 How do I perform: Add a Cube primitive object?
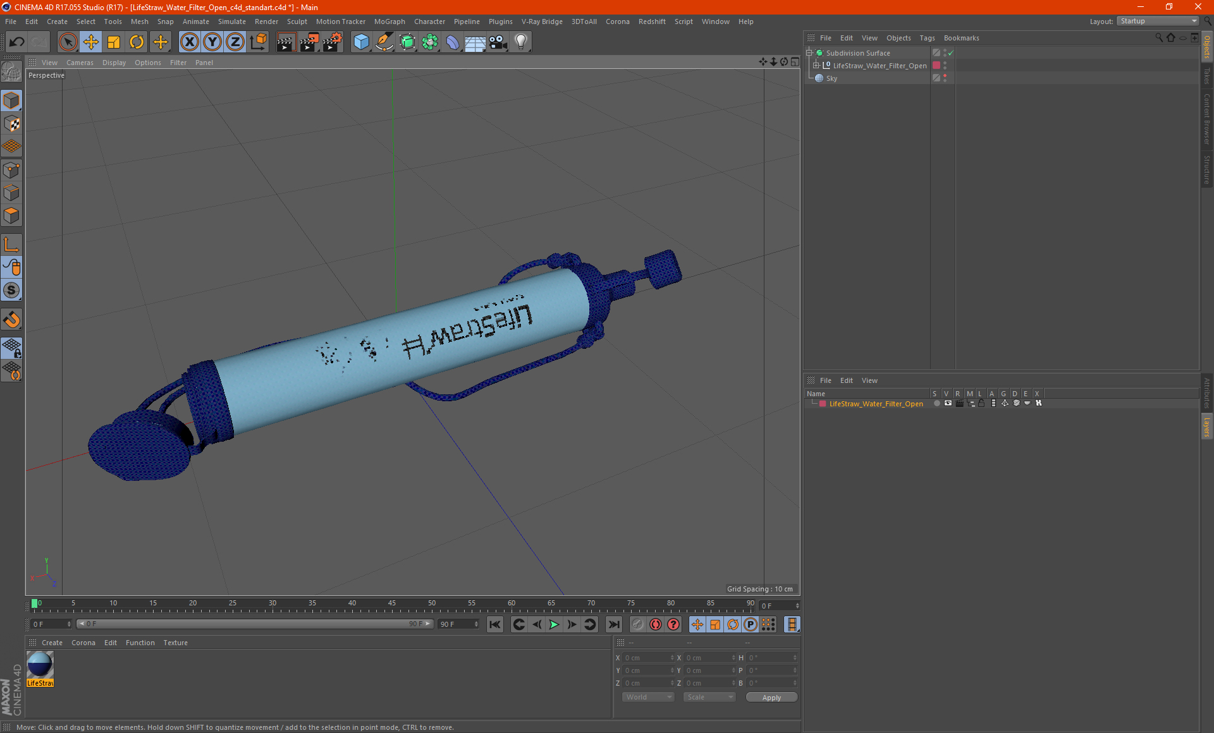(361, 42)
